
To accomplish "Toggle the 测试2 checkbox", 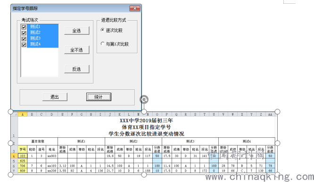I will pos(24,33).
